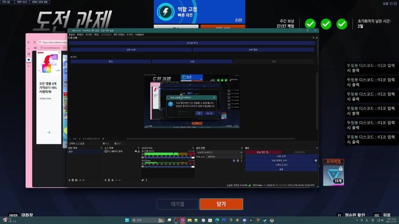
Task: Click orange '닫기' button in the game
Action: click(x=221, y=204)
